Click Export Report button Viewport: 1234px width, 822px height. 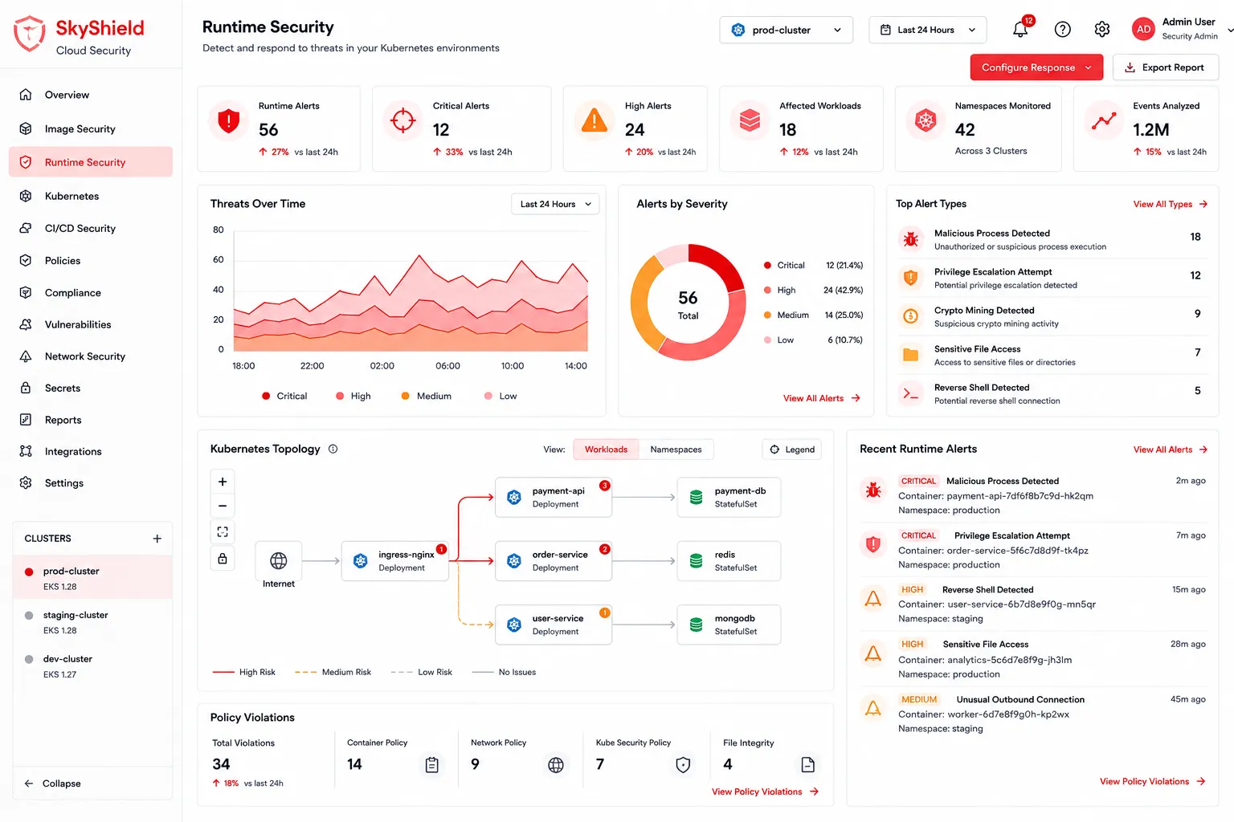click(x=1166, y=67)
